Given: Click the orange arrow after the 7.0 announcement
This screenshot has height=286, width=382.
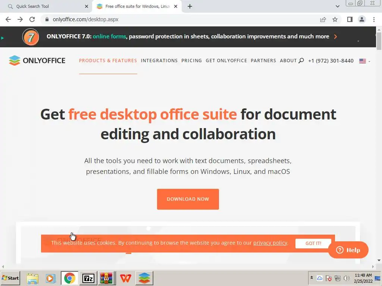Looking at the screenshot, I should point(335,36).
